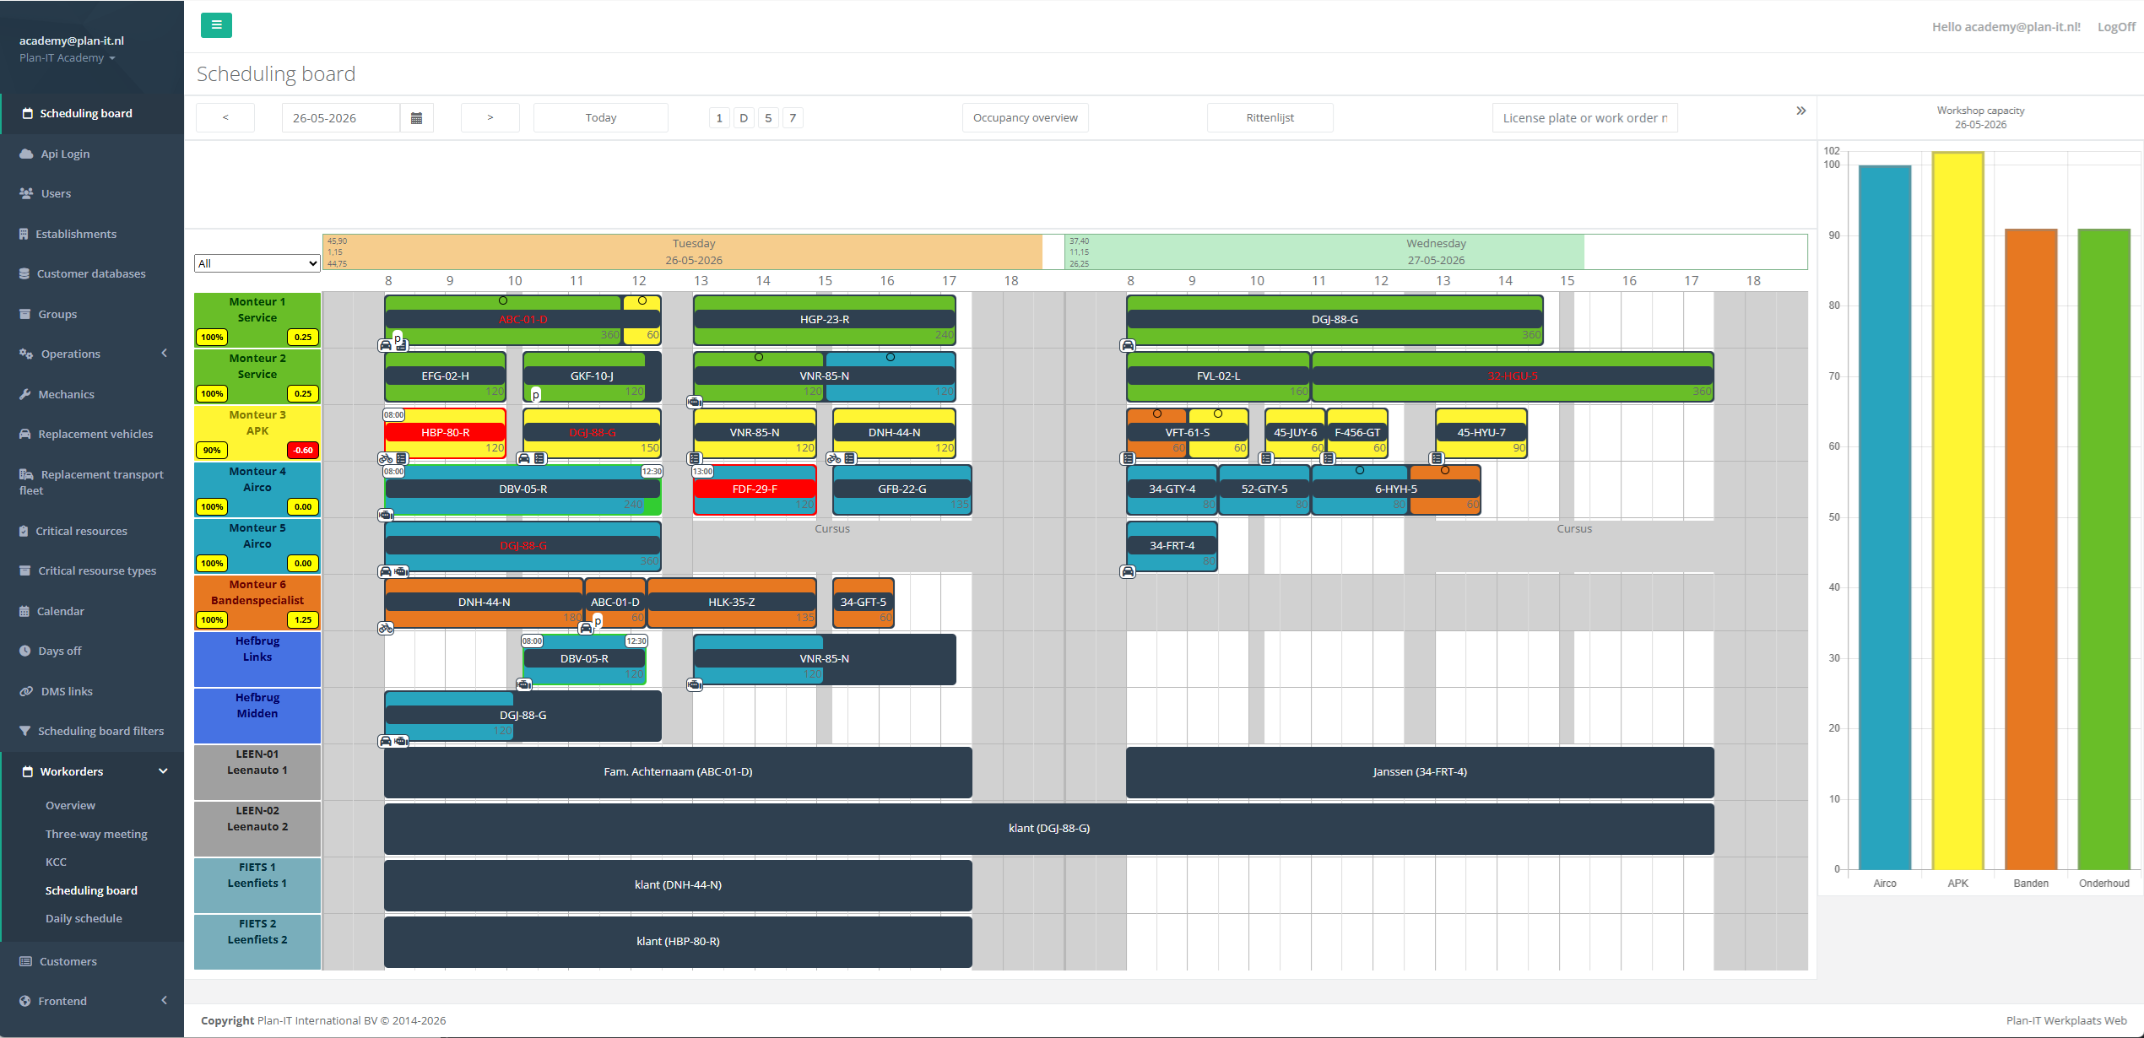Click the LogOff link
Viewport: 2144px width, 1038px height.
(x=2116, y=27)
